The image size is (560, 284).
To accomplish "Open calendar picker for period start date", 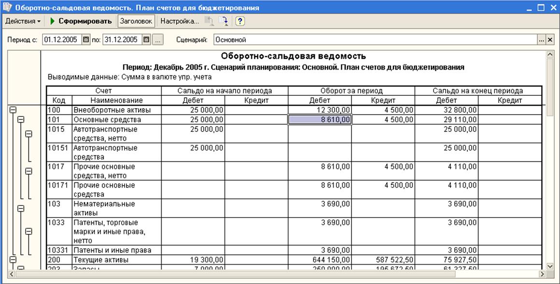I will [x=86, y=39].
